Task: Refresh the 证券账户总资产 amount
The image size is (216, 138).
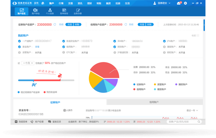Action: [55, 25]
